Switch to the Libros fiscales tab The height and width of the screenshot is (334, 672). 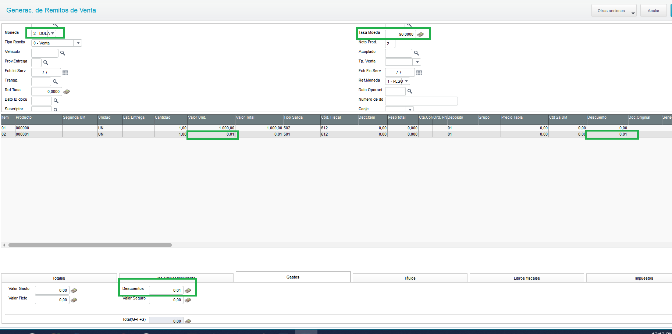[x=527, y=278]
